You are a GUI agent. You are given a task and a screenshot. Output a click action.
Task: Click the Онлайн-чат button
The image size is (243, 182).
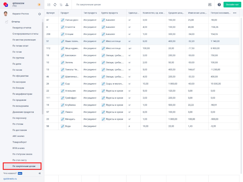pos(232,5)
